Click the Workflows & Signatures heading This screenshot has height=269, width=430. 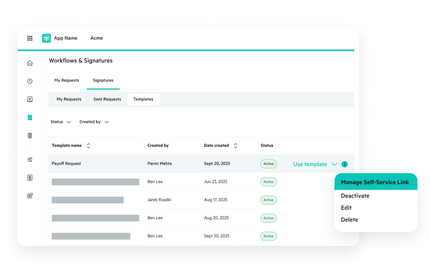(81, 61)
